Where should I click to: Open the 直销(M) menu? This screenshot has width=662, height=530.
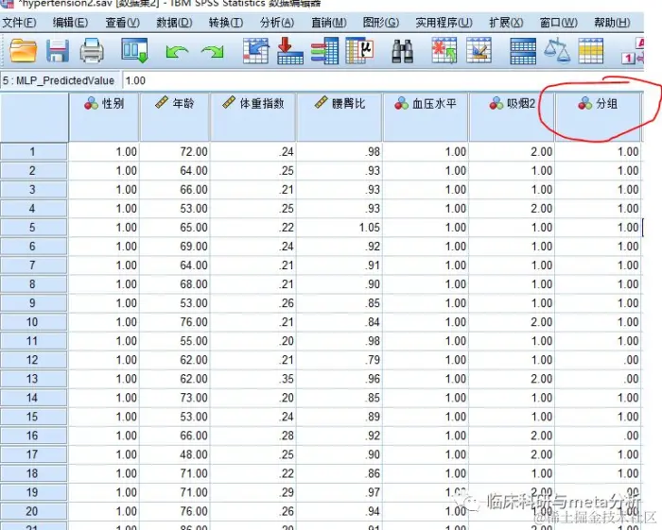(x=329, y=23)
